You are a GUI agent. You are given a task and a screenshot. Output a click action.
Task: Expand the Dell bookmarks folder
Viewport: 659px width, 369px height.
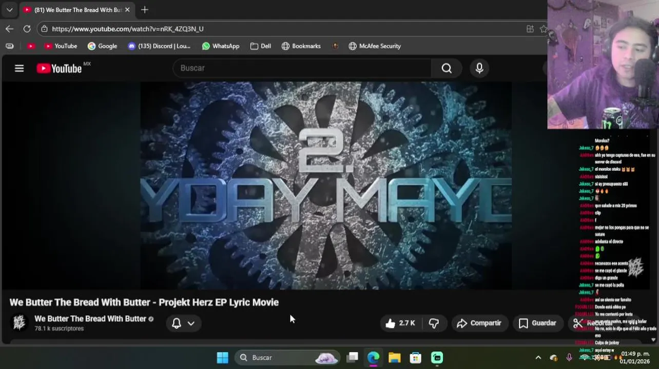click(261, 46)
